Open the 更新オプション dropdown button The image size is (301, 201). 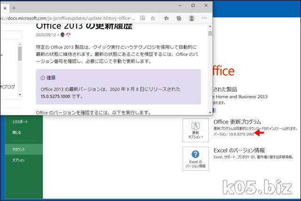click(196, 130)
